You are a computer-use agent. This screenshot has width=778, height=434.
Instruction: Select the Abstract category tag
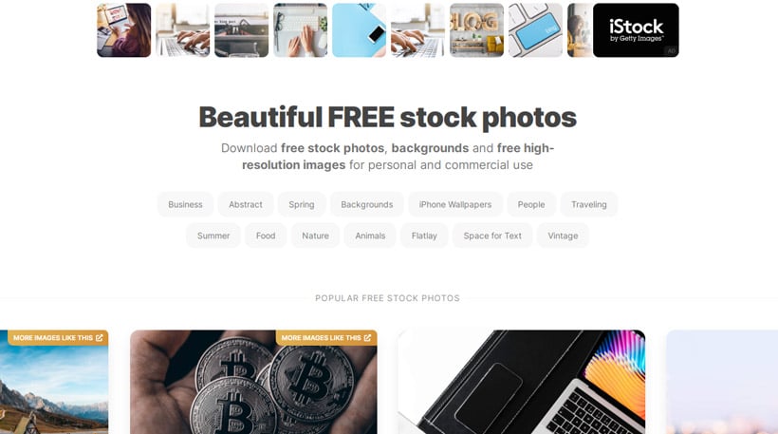pyautogui.click(x=246, y=204)
